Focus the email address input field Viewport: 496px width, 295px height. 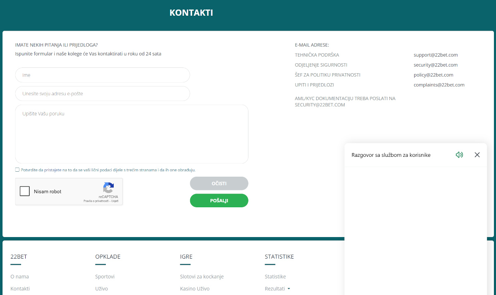(103, 94)
